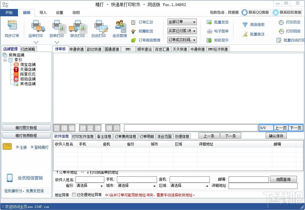Screen dimensions: 305x210
Task: Contact 联系旺旺客服 support
Action: pyautogui.click(x=287, y=13)
